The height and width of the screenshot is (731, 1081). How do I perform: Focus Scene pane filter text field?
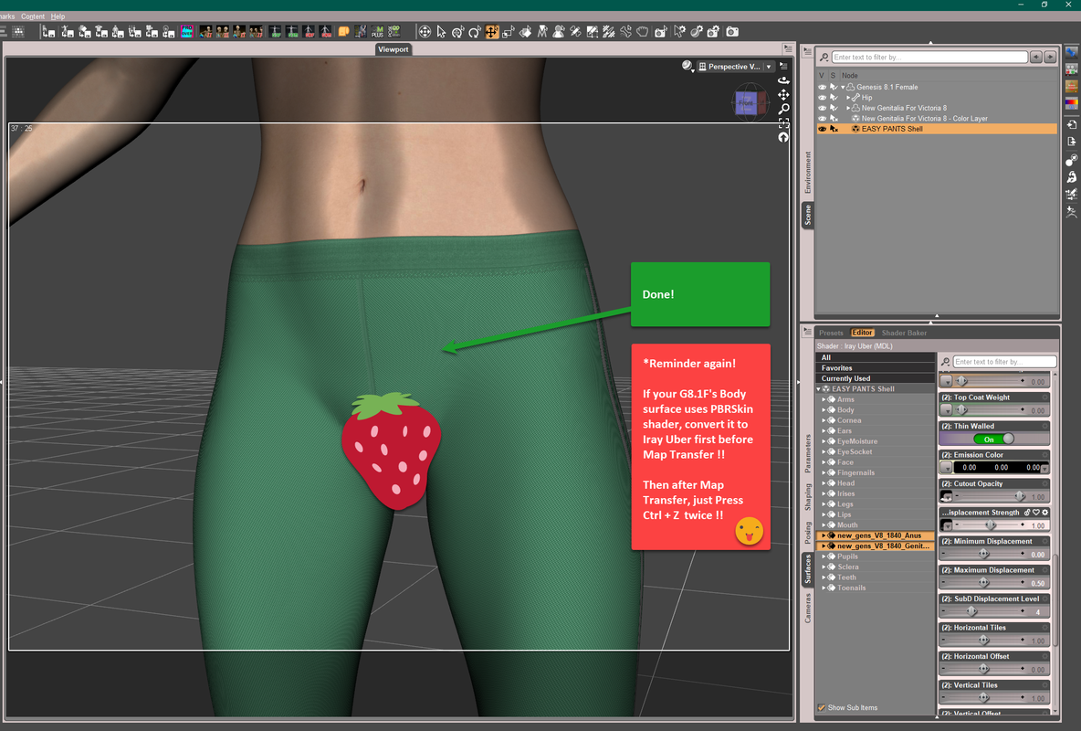929,58
